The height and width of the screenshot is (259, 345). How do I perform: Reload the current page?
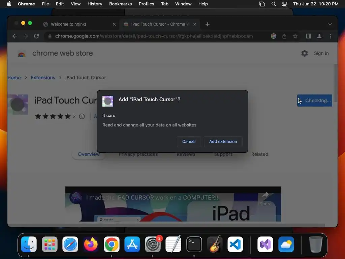(x=36, y=36)
